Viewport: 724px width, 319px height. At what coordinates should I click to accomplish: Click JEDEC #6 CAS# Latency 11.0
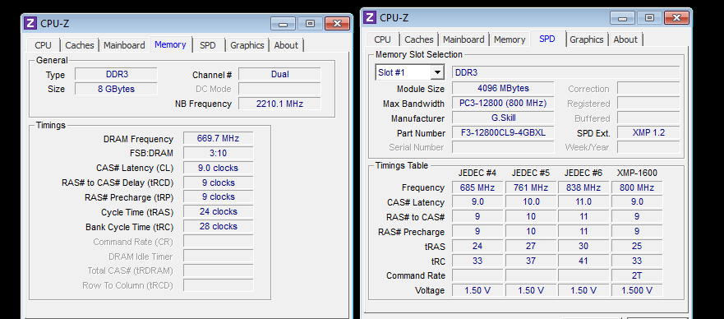[583, 201]
